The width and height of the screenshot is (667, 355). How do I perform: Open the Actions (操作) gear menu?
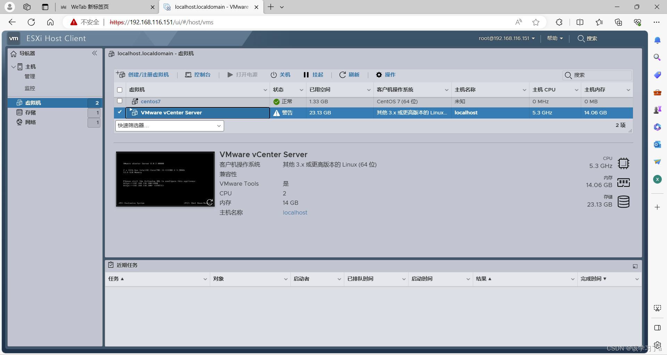click(386, 75)
